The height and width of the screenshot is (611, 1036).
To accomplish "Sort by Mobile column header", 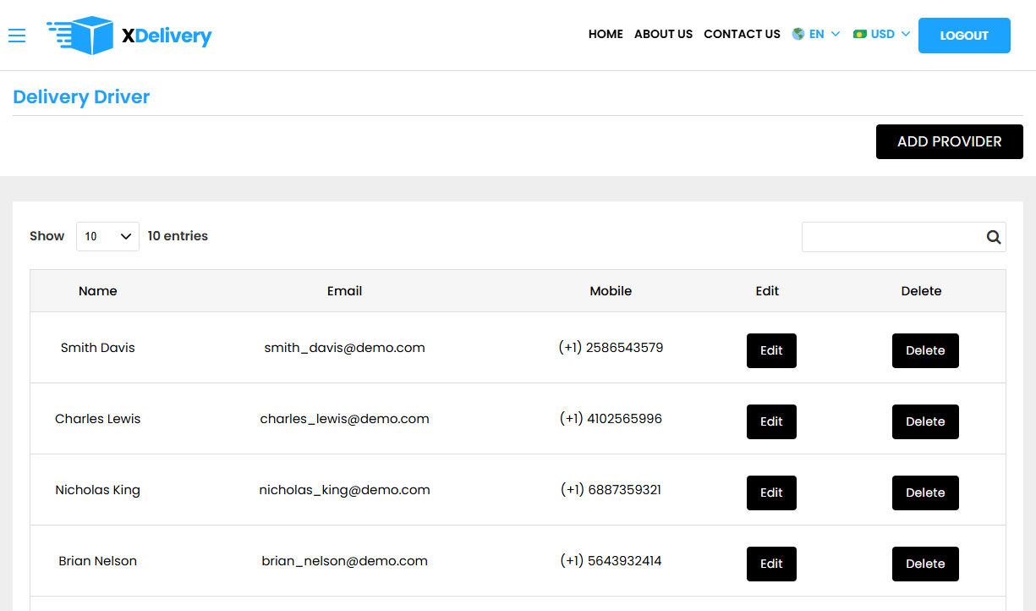I will coord(611,290).
